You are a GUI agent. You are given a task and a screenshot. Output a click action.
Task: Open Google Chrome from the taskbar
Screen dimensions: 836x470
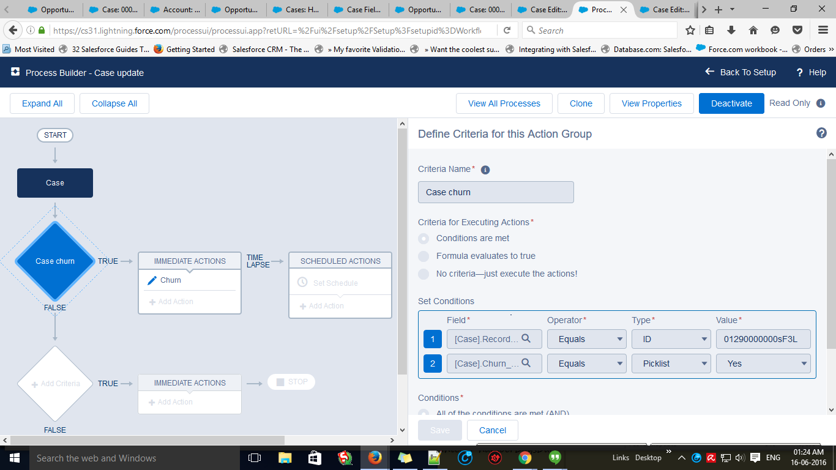[525, 458]
